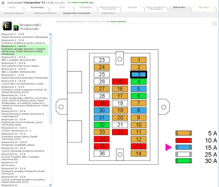219x187 pixels.
Task: Open Sterowanie Silnikiem sub-tab
Action: pyautogui.click(x=45, y=13)
